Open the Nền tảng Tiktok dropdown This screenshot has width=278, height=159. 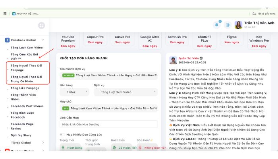coord(74,92)
